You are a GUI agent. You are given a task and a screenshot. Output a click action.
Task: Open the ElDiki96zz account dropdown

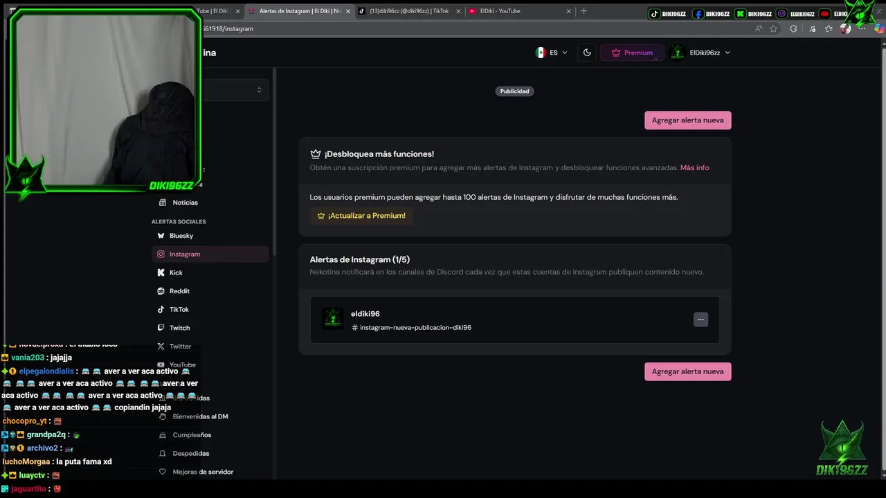coord(700,53)
